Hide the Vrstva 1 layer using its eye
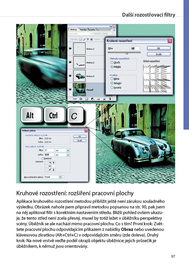Viewport: 189px width, 268px height. (x=70, y=49)
